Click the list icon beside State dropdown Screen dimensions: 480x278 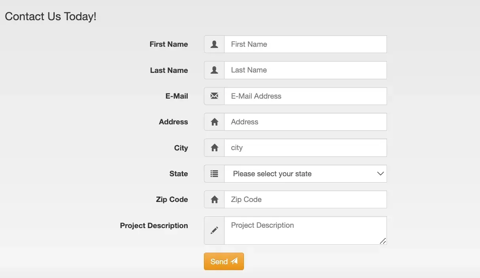point(214,173)
